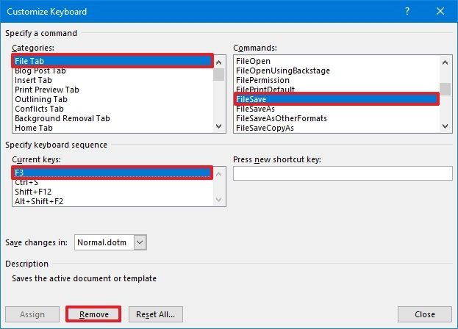
Task: Select Ctrl+S in Current keys
Action: coord(112,182)
